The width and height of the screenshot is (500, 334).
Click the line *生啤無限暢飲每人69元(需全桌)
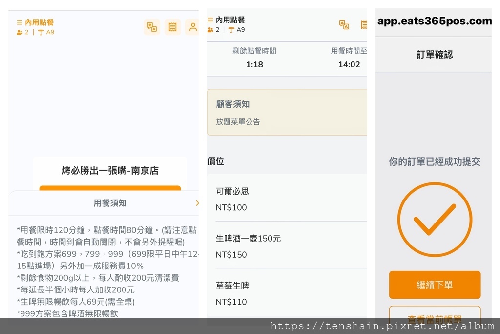point(76,301)
